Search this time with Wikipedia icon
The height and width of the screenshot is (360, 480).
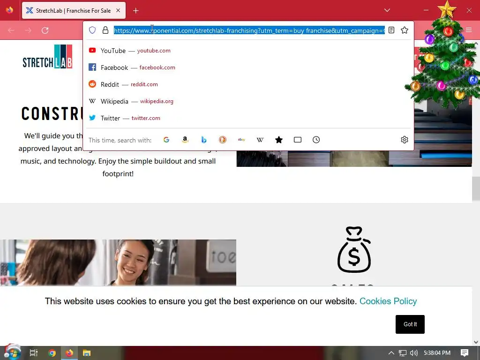(260, 140)
